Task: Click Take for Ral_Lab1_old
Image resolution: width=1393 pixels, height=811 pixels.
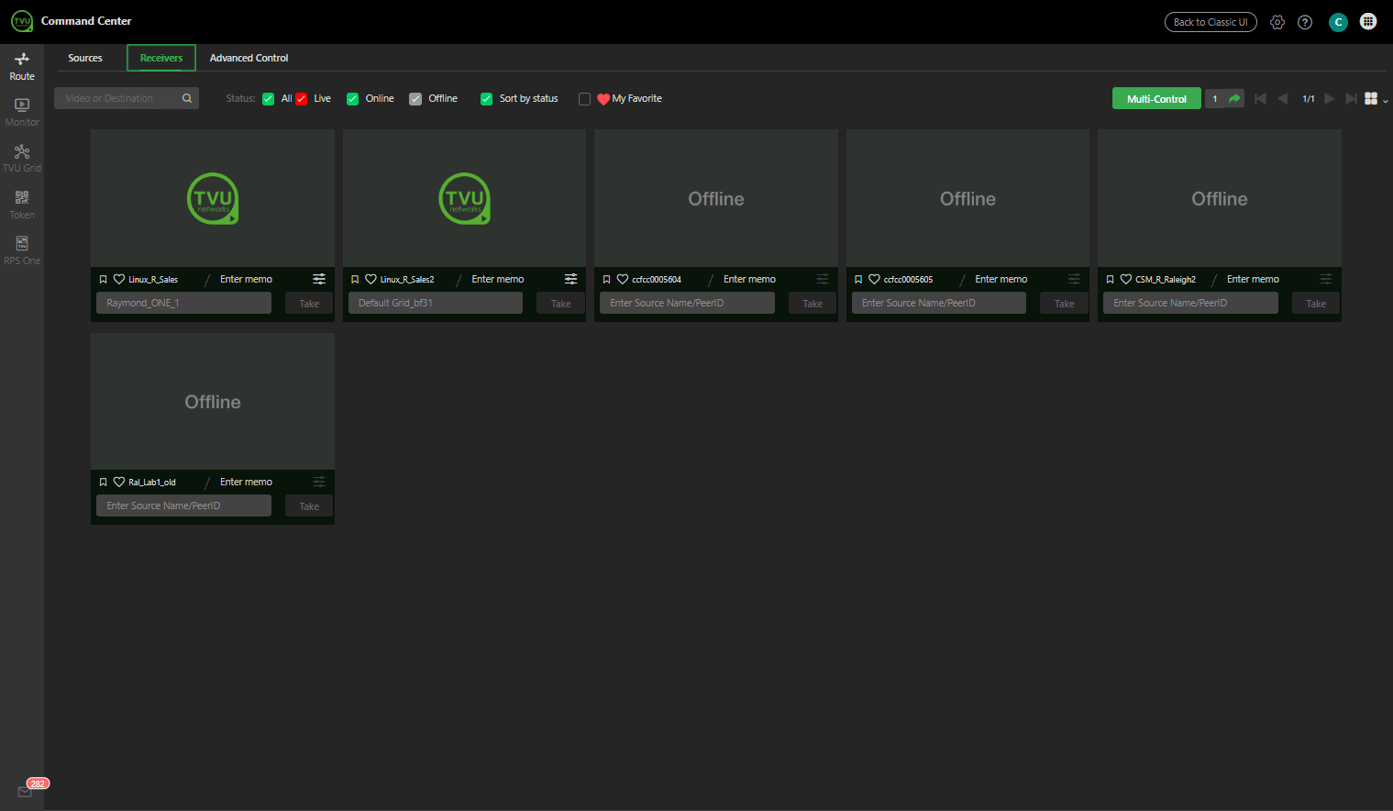Action: pos(309,506)
